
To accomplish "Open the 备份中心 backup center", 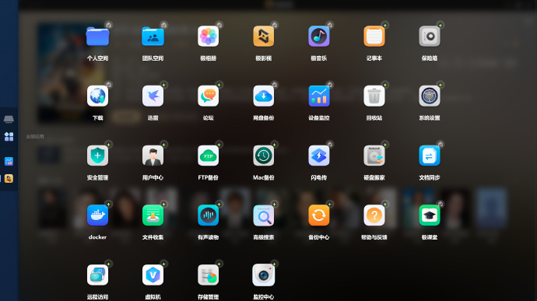I will tap(319, 215).
